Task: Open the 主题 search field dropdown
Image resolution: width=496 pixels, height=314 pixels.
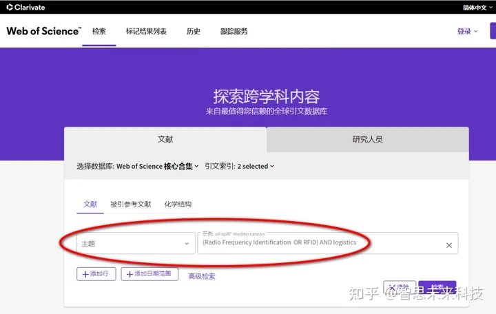Action: pos(136,243)
